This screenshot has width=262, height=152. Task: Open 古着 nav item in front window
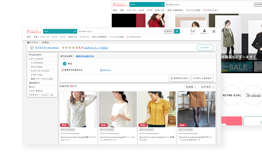pos(36,37)
